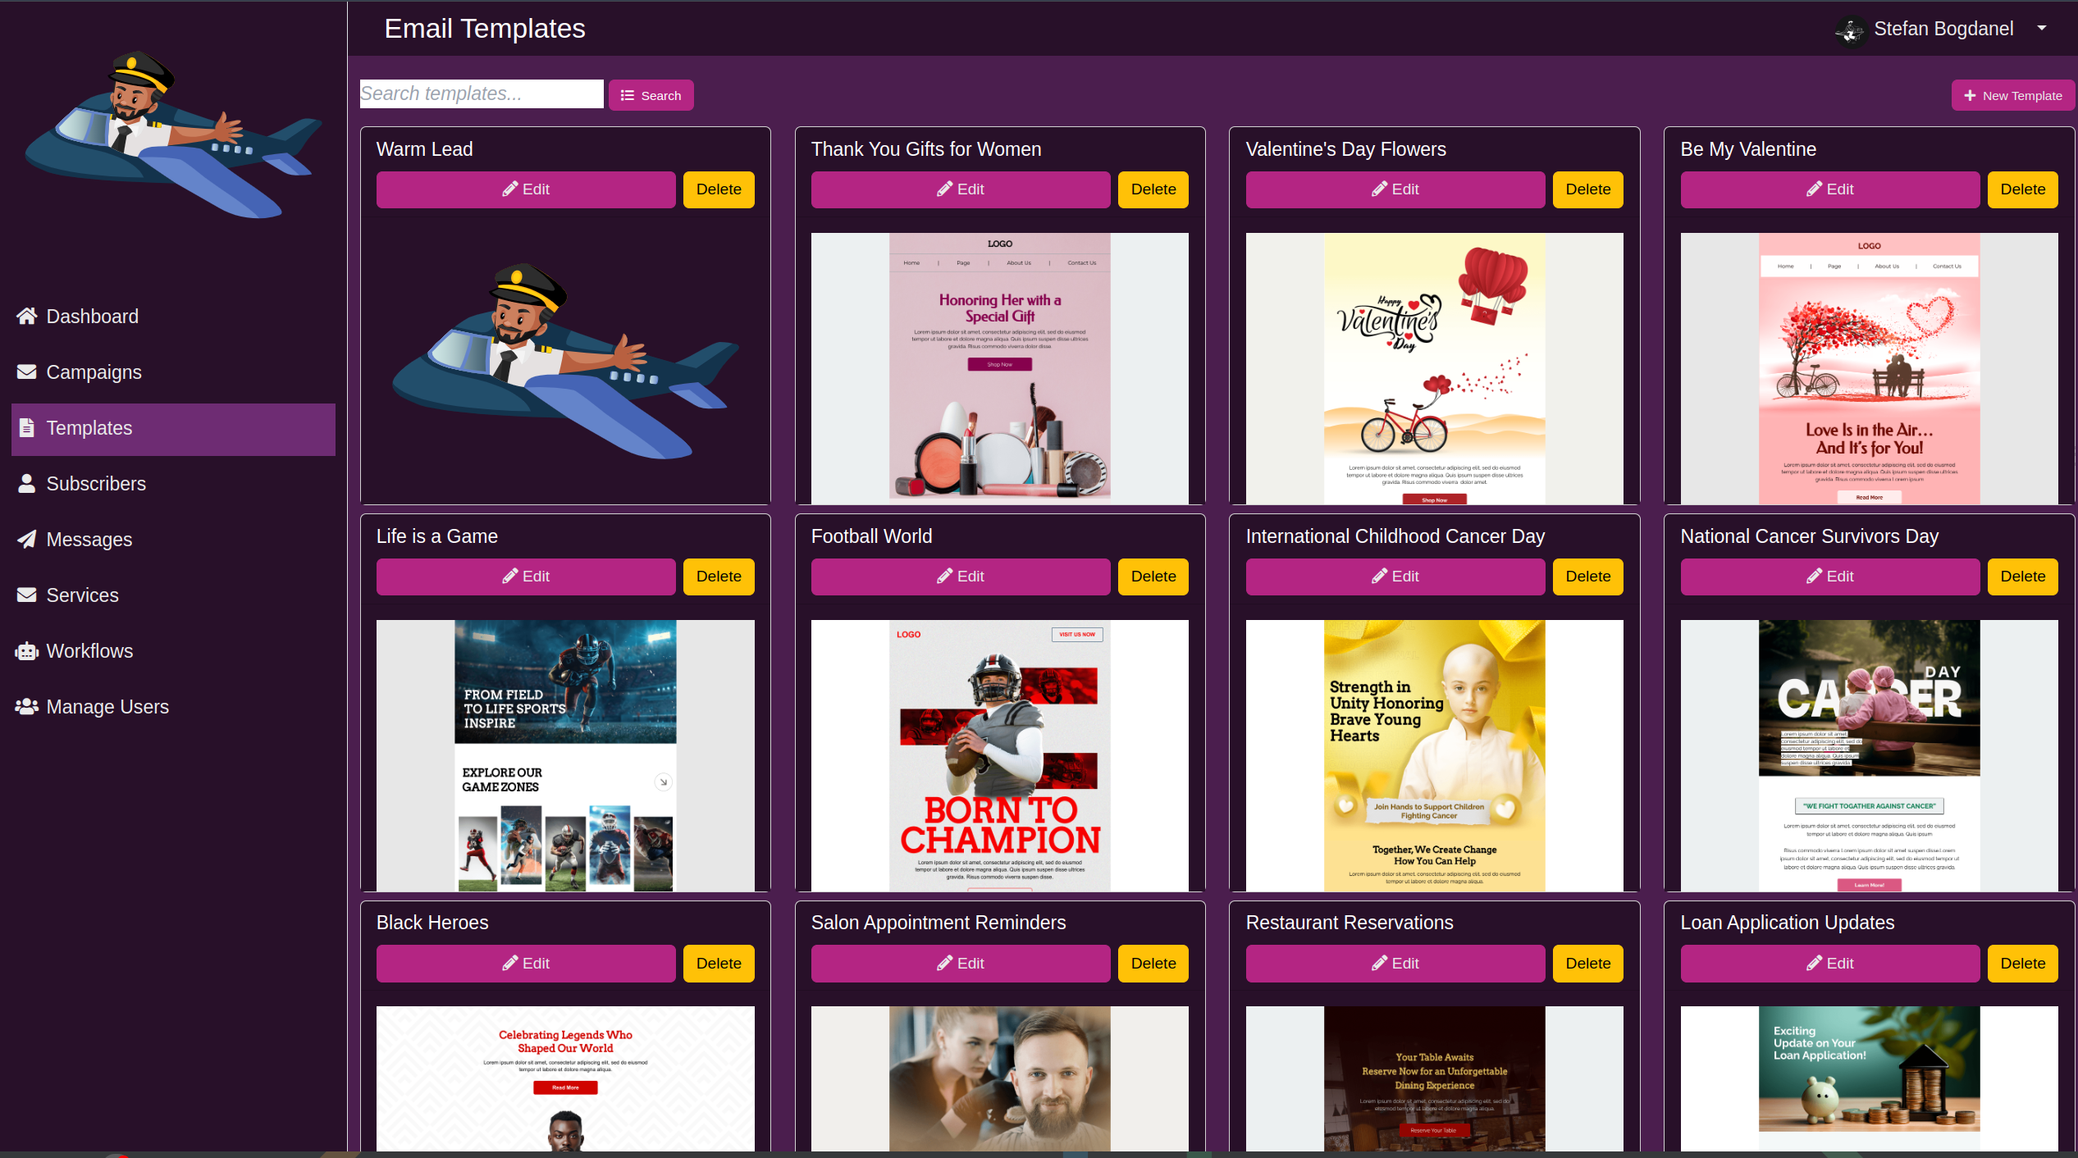Open Services in the sidebar
Image resolution: width=2078 pixels, height=1158 pixels.
click(173, 595)
